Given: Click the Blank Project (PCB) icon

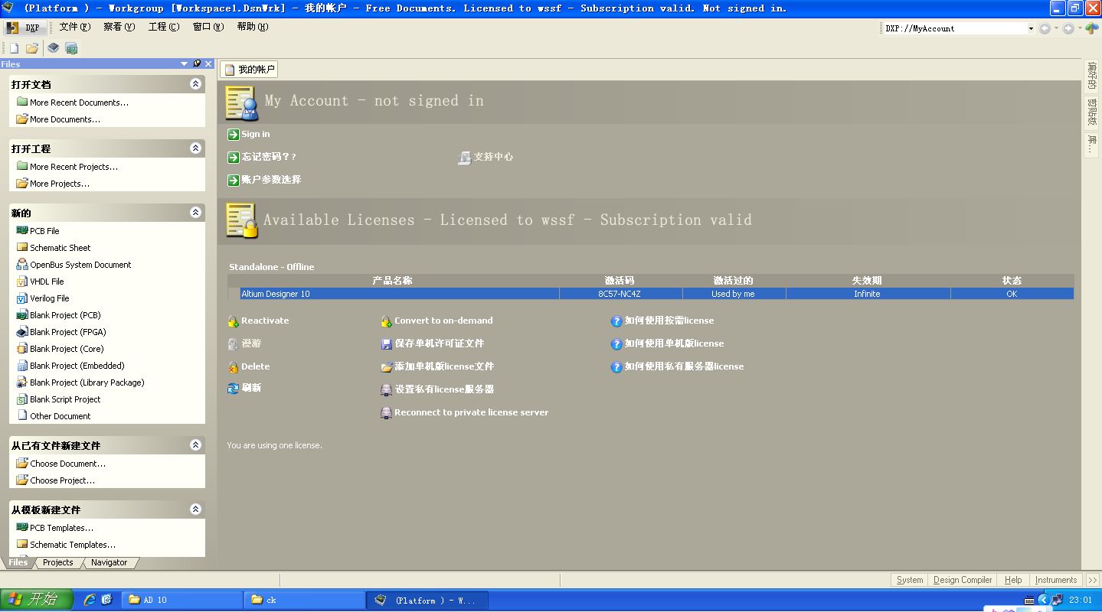Looking at the screenshot, I should [x=22, y=315].
